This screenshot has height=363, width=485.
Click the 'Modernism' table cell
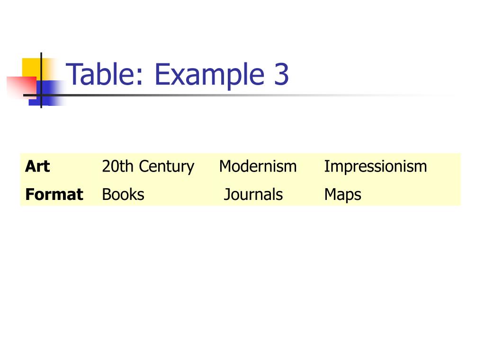point(258,166)
